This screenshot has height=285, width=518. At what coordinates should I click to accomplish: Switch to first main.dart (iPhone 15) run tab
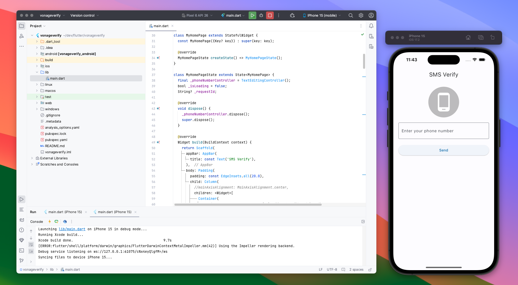[65, 212]
